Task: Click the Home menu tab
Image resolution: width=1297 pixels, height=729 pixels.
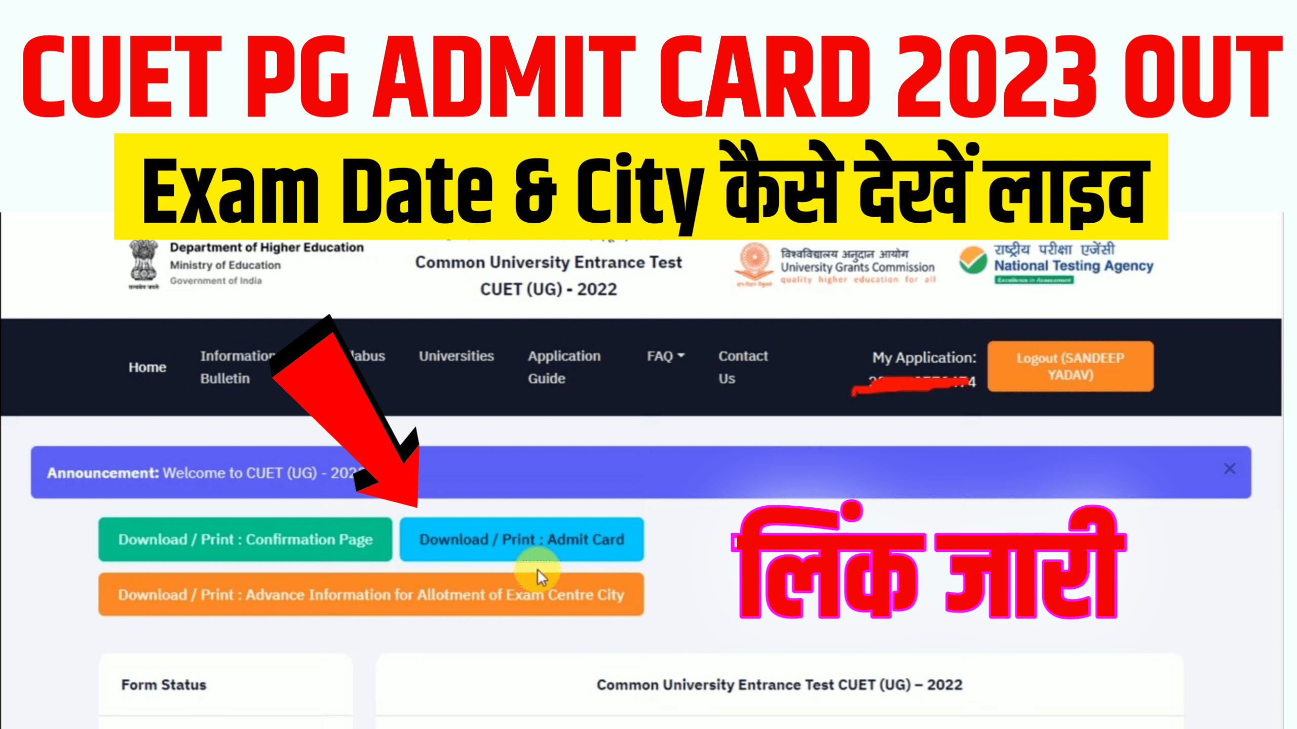Action: pos(146,367)
